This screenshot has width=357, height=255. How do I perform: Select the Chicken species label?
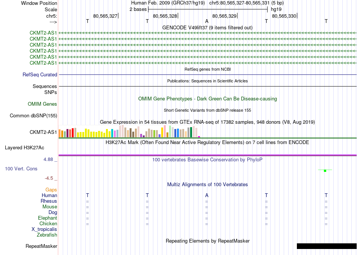(x=48, y=223)
